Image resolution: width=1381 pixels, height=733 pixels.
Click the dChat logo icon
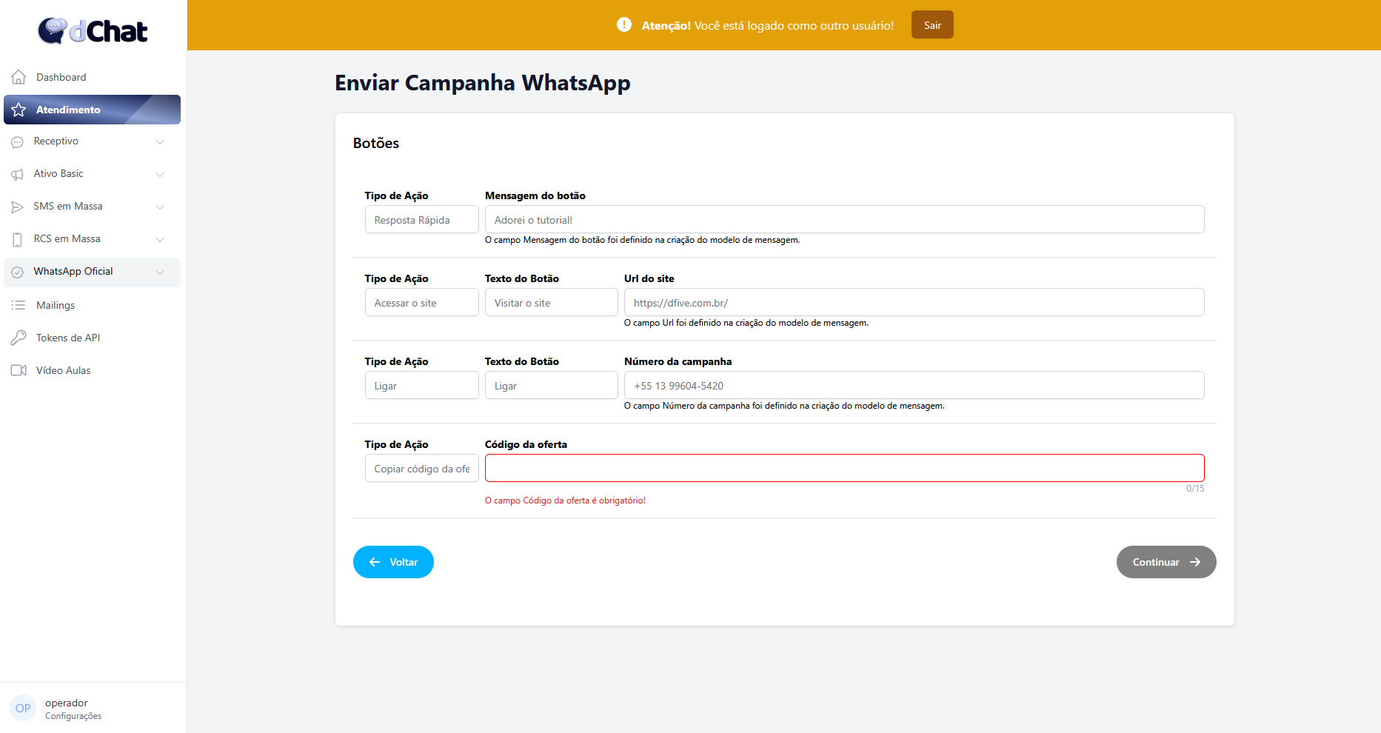pyautogui.click(x=53, y=30)
